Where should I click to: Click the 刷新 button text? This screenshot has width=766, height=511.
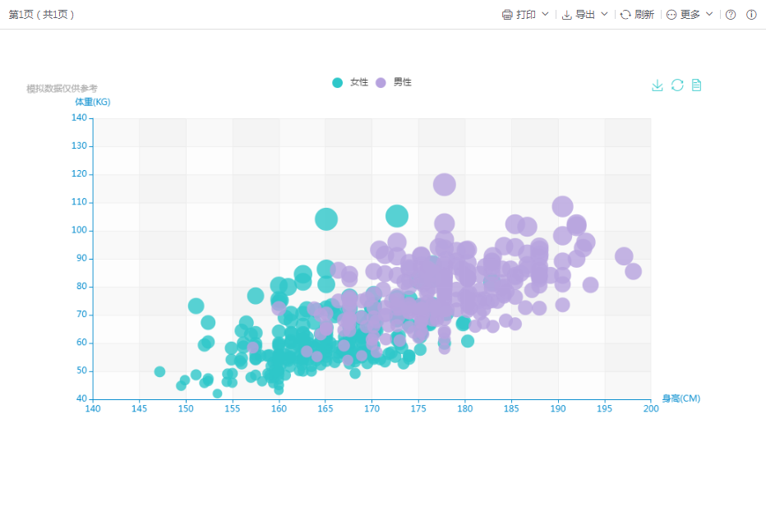click(644, 15)
